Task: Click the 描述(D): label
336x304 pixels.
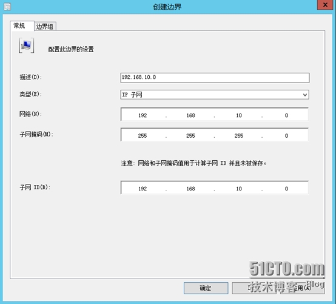Action: click(x=31, y=77)
